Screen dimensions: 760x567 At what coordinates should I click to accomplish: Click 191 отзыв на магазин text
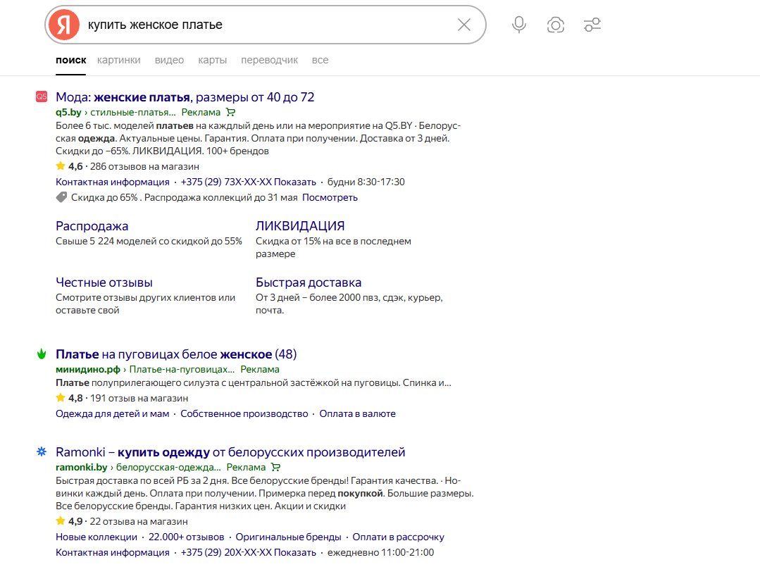(139, 398)
